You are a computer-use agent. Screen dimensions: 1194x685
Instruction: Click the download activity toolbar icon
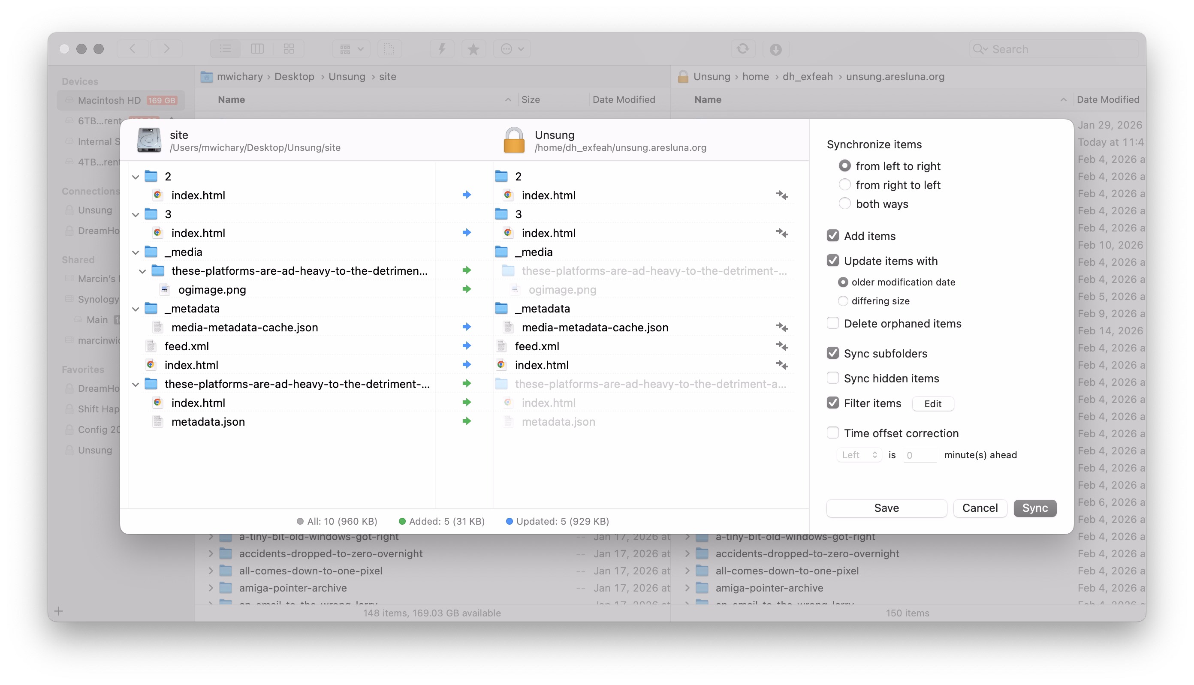click(x=775, y=49)
